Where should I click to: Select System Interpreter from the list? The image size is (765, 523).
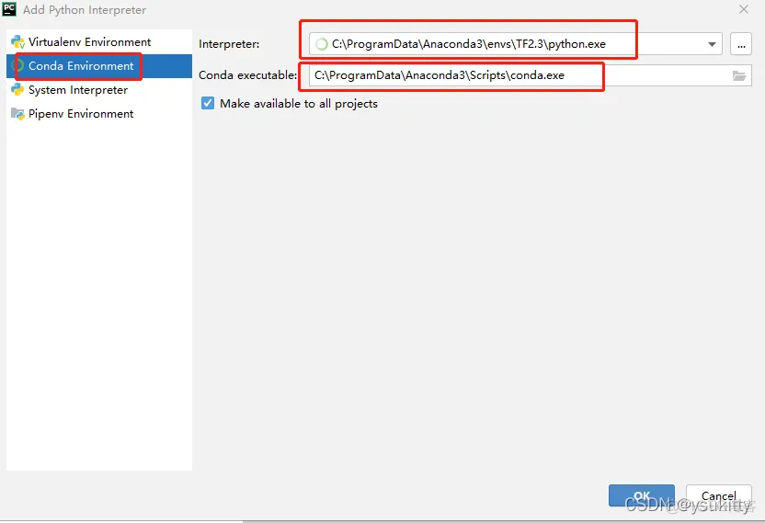[78, 90]
